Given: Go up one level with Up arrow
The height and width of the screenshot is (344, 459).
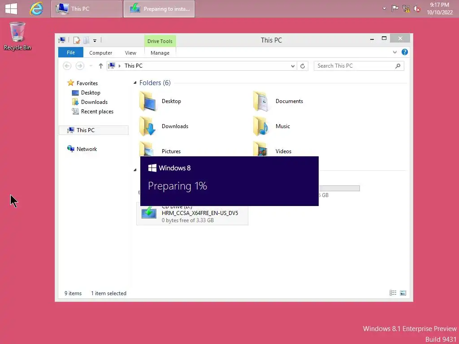Looking at the screenshot, I should click(x=101, y=66).
